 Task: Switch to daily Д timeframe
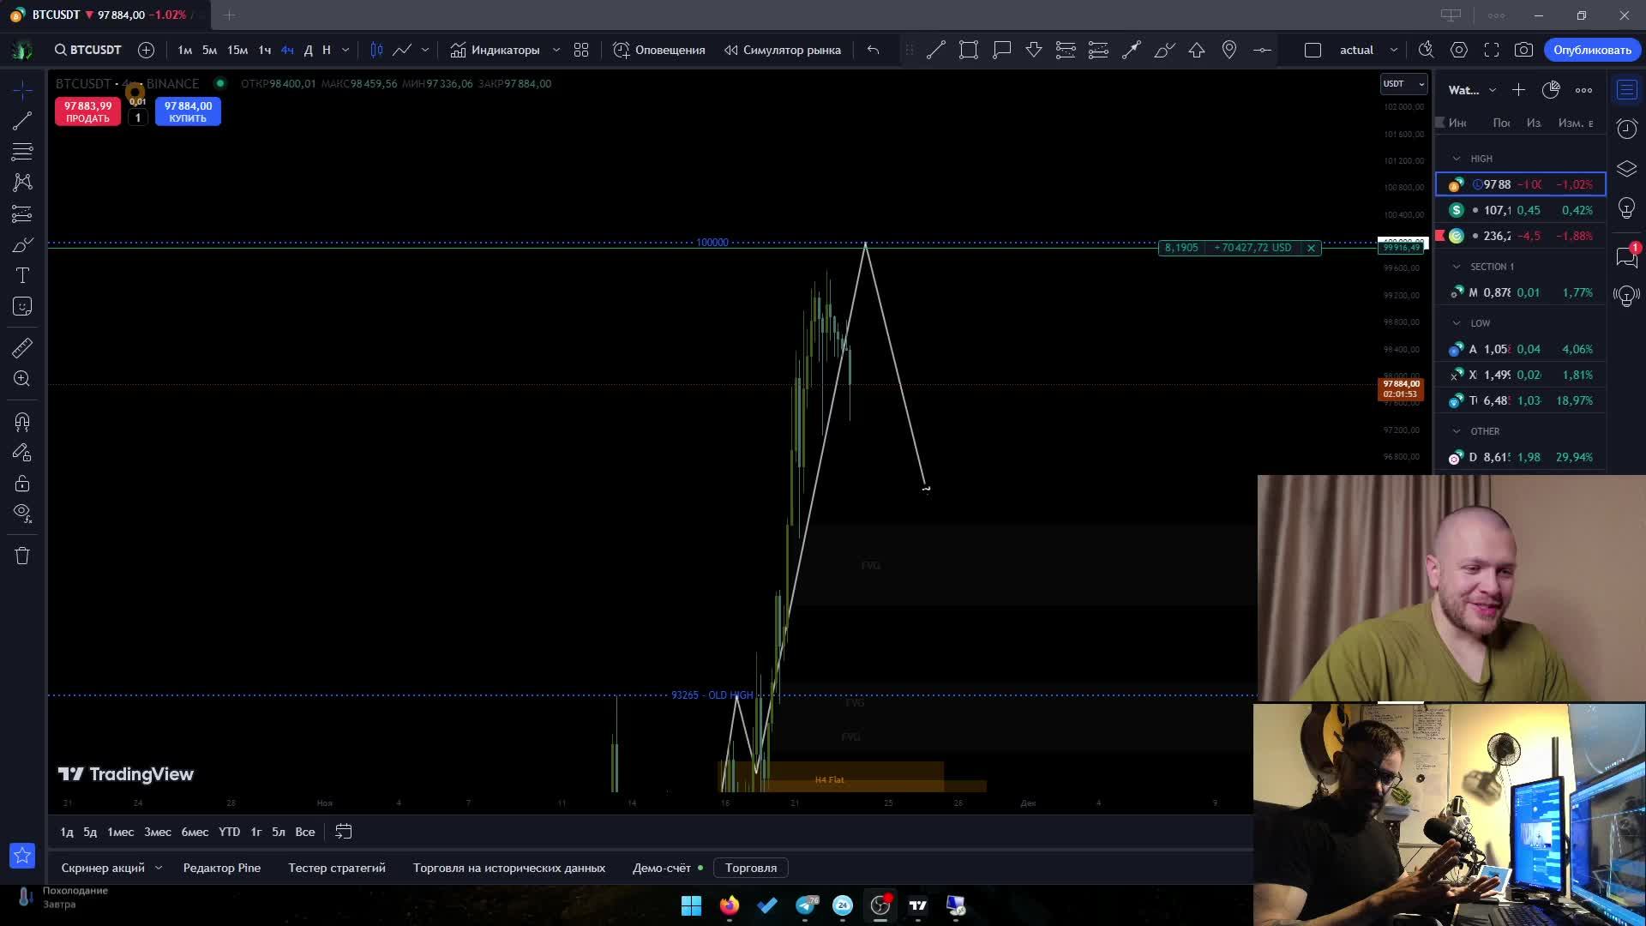[308, 50]
